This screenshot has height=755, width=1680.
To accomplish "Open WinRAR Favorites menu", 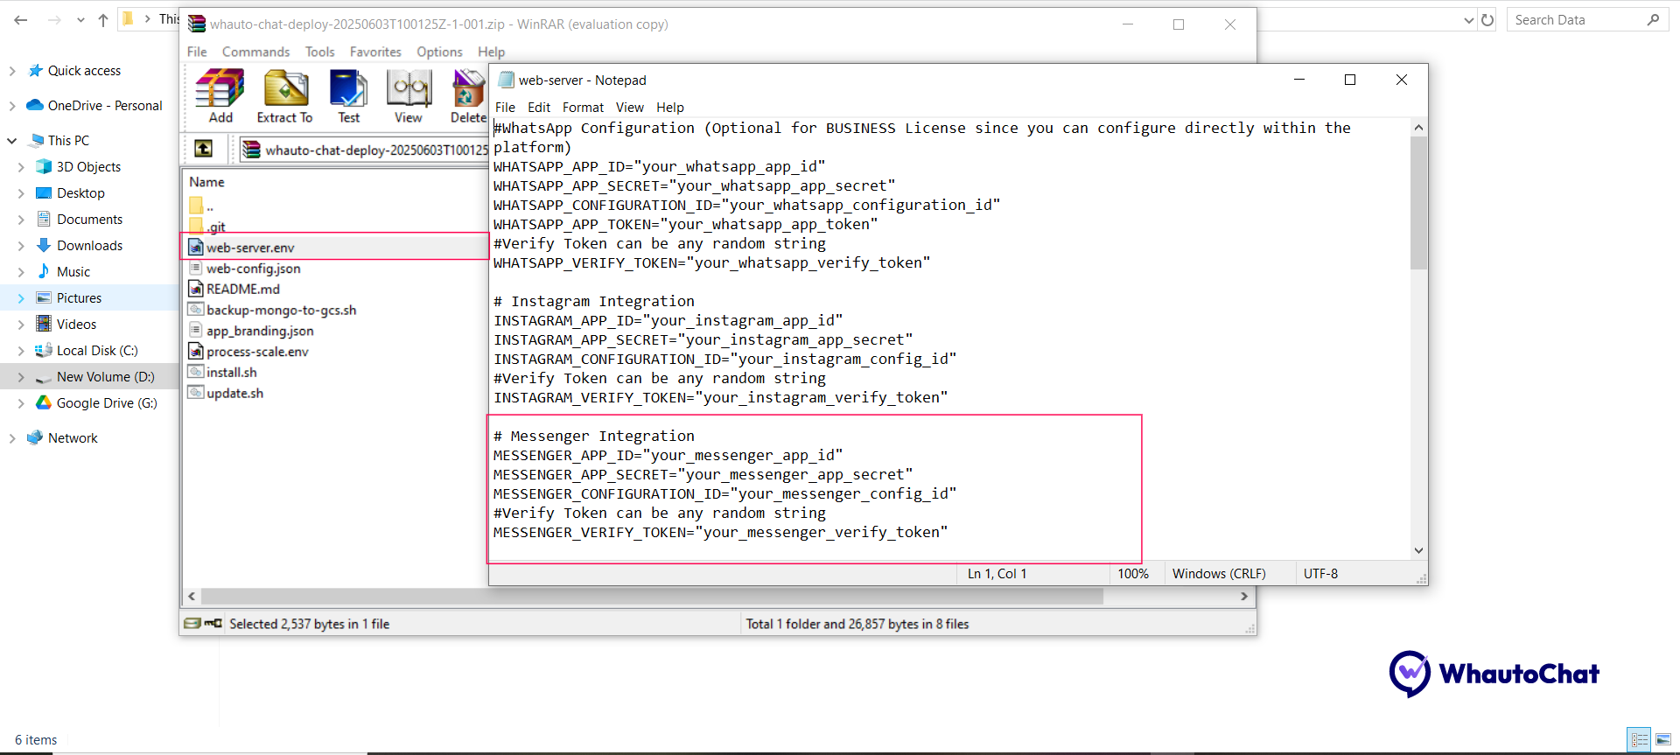I will (x=375, y=52).
